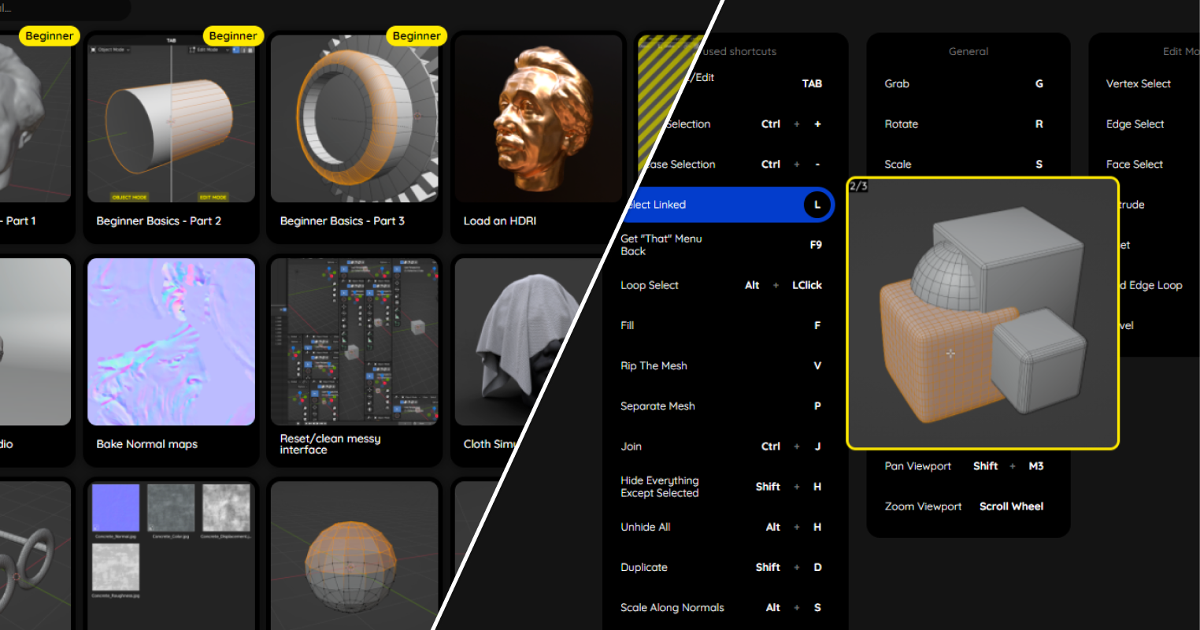
Task: Click the Scale Along Normals shortcut
Action: point(672,607)
